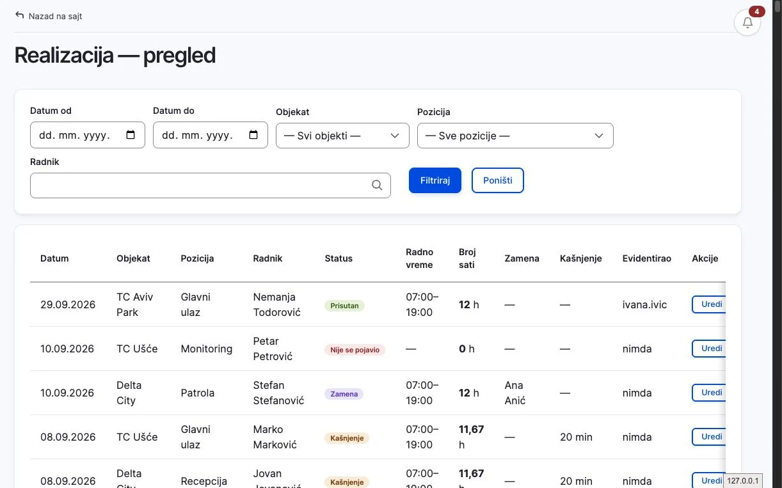782x488 pixels.
Task: Click the Evidentirao column header
Action: click(647, 258)
